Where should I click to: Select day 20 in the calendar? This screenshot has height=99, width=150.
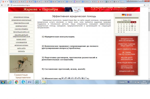(x=132, y=28)
